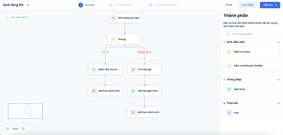
Task: Click the Xảy ra branch label
Action: click(x=105, y=52)
